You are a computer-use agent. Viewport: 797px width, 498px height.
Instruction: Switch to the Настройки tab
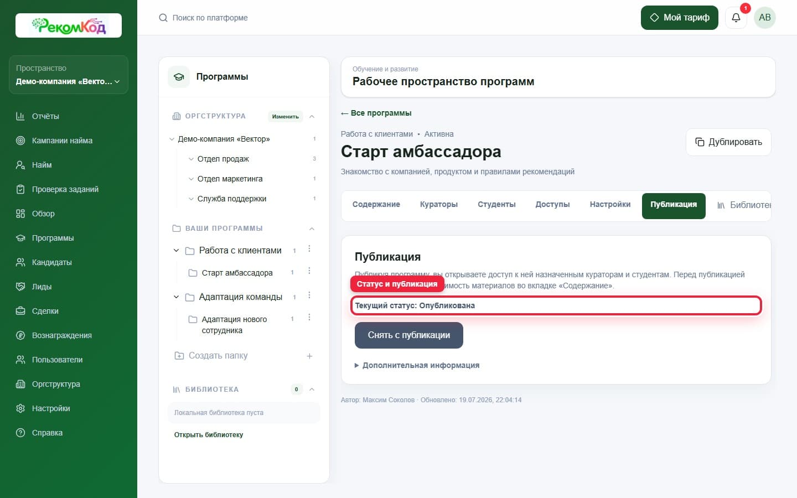[x=610, y=205]
